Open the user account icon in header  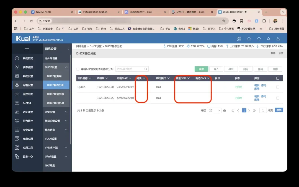point(279,39)
